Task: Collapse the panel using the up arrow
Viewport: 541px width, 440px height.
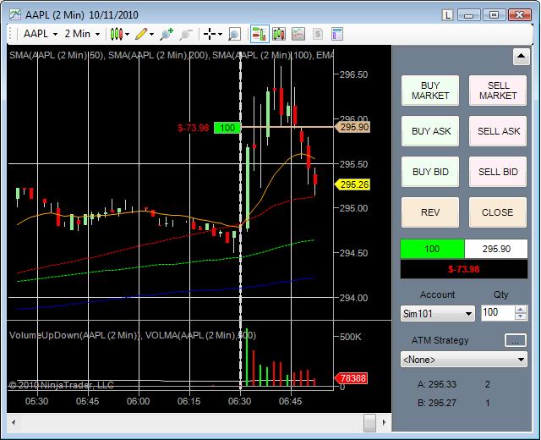Action: [521, 57]
